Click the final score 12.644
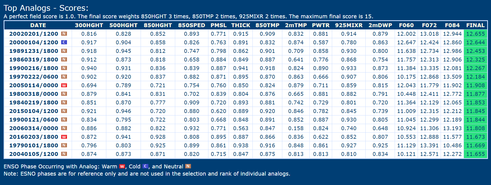 [x=476, y=42]
